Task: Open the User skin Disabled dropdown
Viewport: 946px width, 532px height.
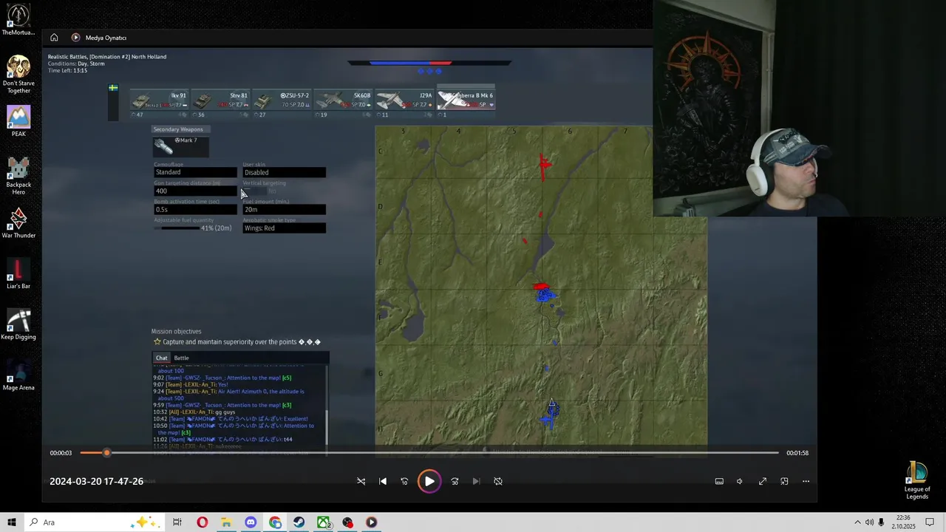Action: [284, 172]
